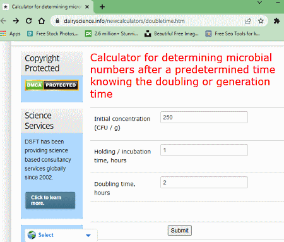Click the address bar URL
Viewport: 284px width, 242px height.
coord(124,21)
